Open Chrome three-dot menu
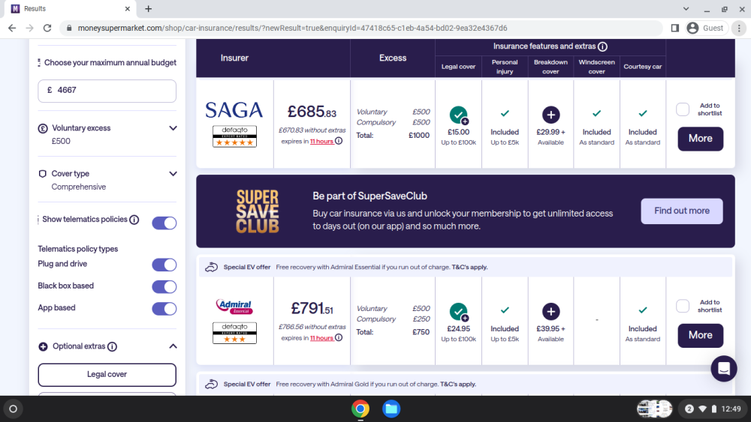751x422 pixels. point(739,28)
